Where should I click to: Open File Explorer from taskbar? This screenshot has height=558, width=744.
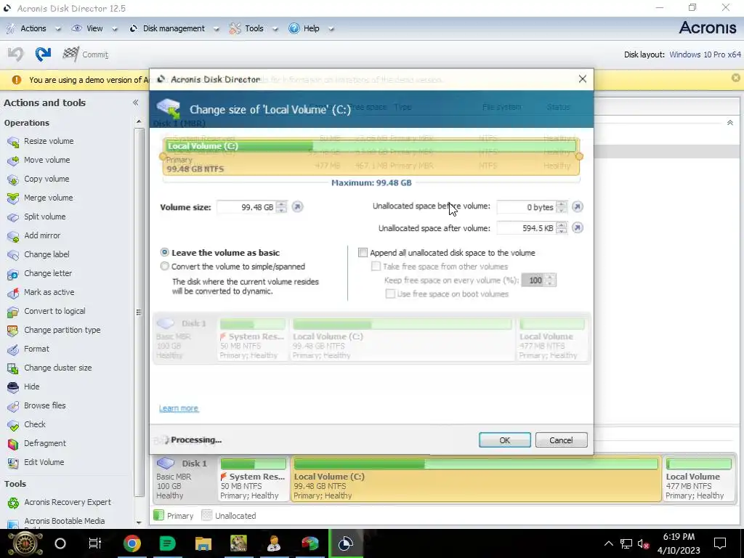(x=203, y=543)
